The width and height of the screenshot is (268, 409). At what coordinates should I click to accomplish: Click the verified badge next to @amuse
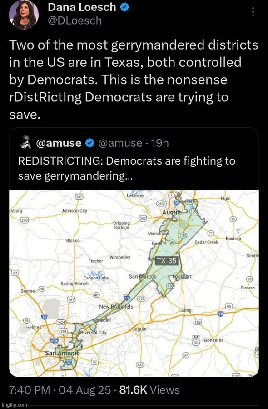[90, 143]
